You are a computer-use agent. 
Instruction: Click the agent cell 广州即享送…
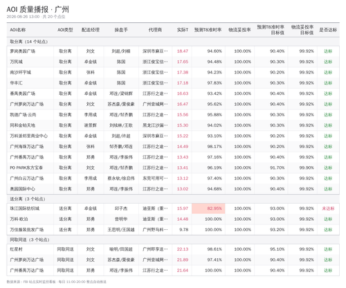point(155,249)
